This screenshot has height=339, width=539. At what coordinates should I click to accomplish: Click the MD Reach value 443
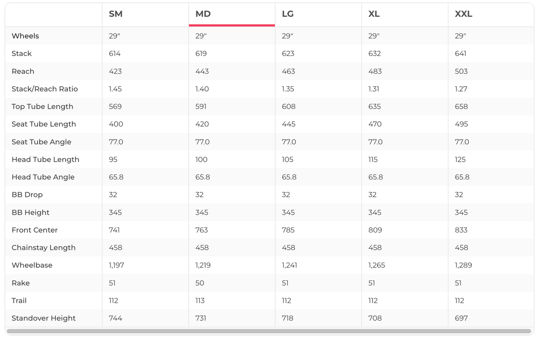pos(202,71)
